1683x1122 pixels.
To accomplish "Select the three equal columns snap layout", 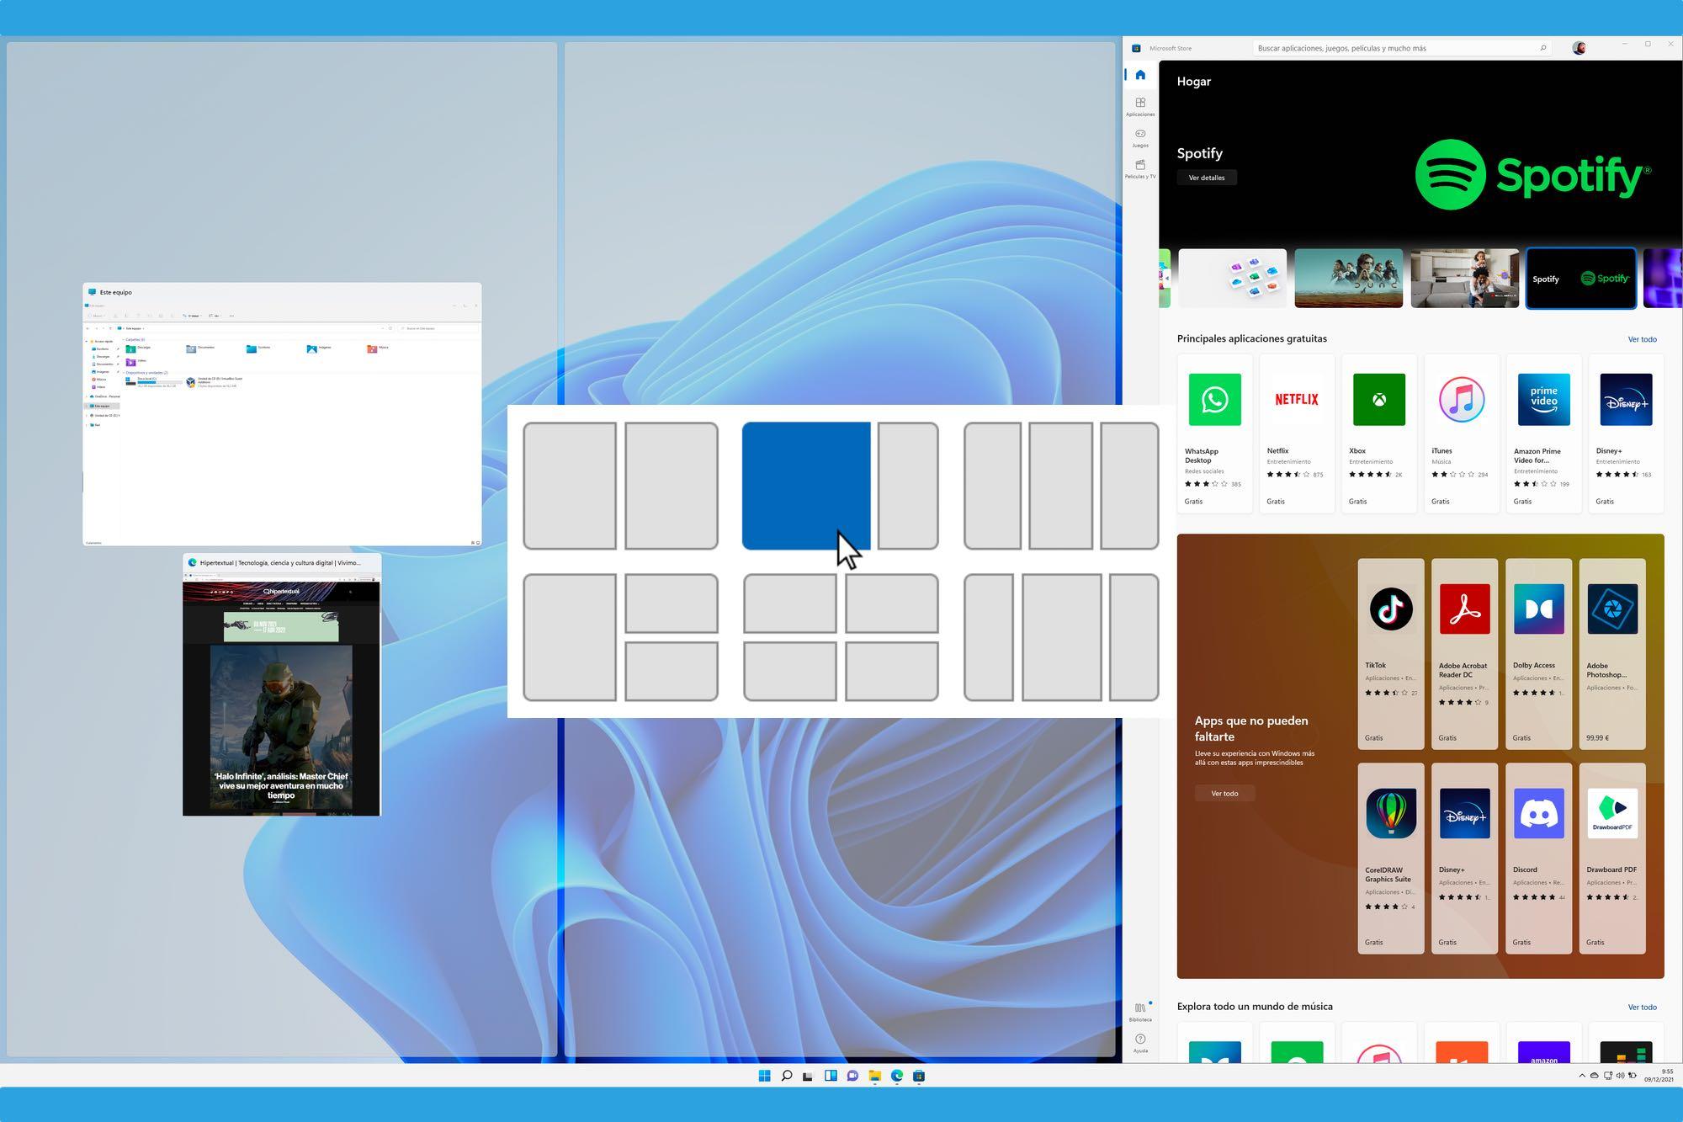I will (1060, 486).
